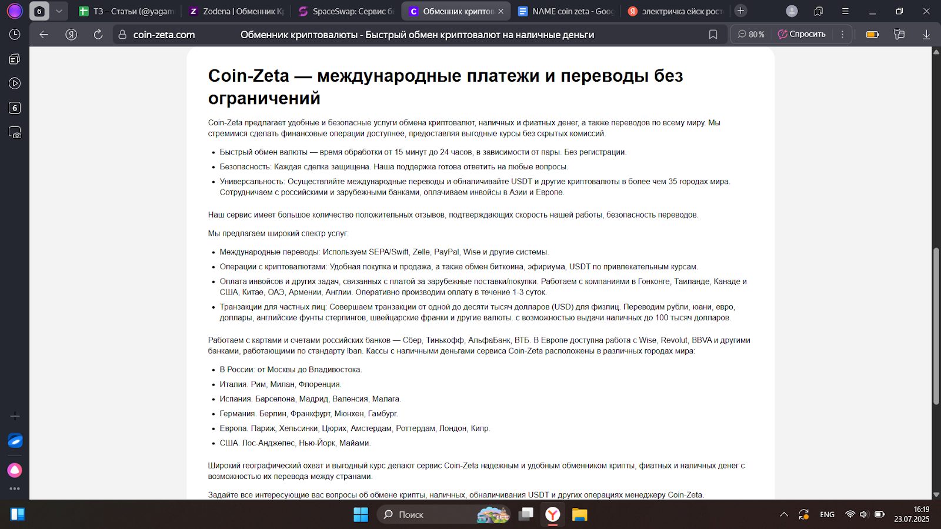941x529 pixels.
Task: Open the Wi-Fi network tray icon
Action: (850, 514)
